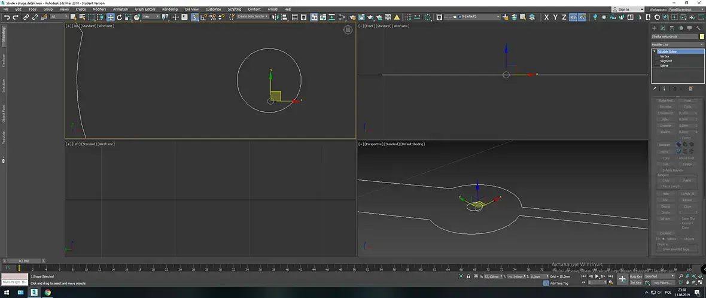
Task: Open the Graph Editors menu
Action: pyautogui.click(x=145, y=10)
